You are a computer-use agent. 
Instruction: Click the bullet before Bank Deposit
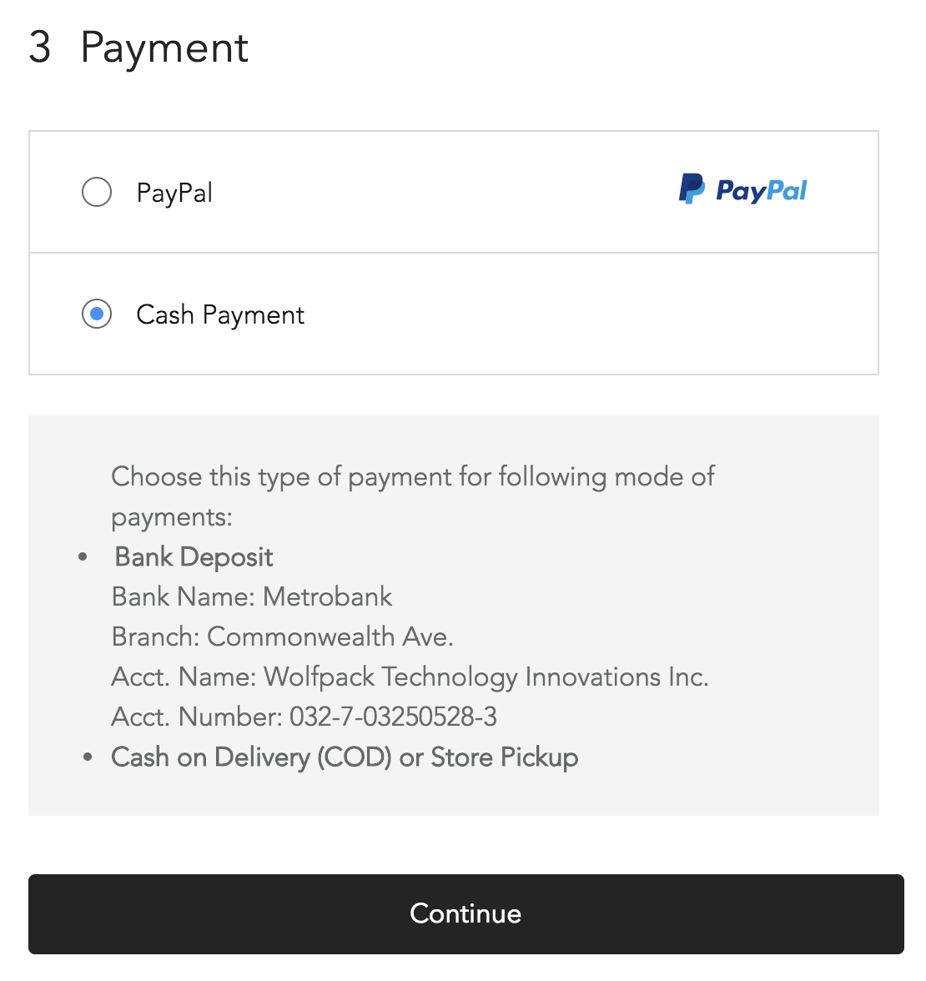click(83, 557)
